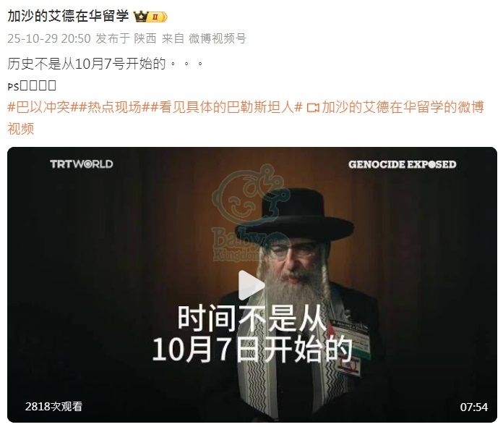Click the 微博视频号 source link
Screen dimensions: 503x427
point(218,38)
